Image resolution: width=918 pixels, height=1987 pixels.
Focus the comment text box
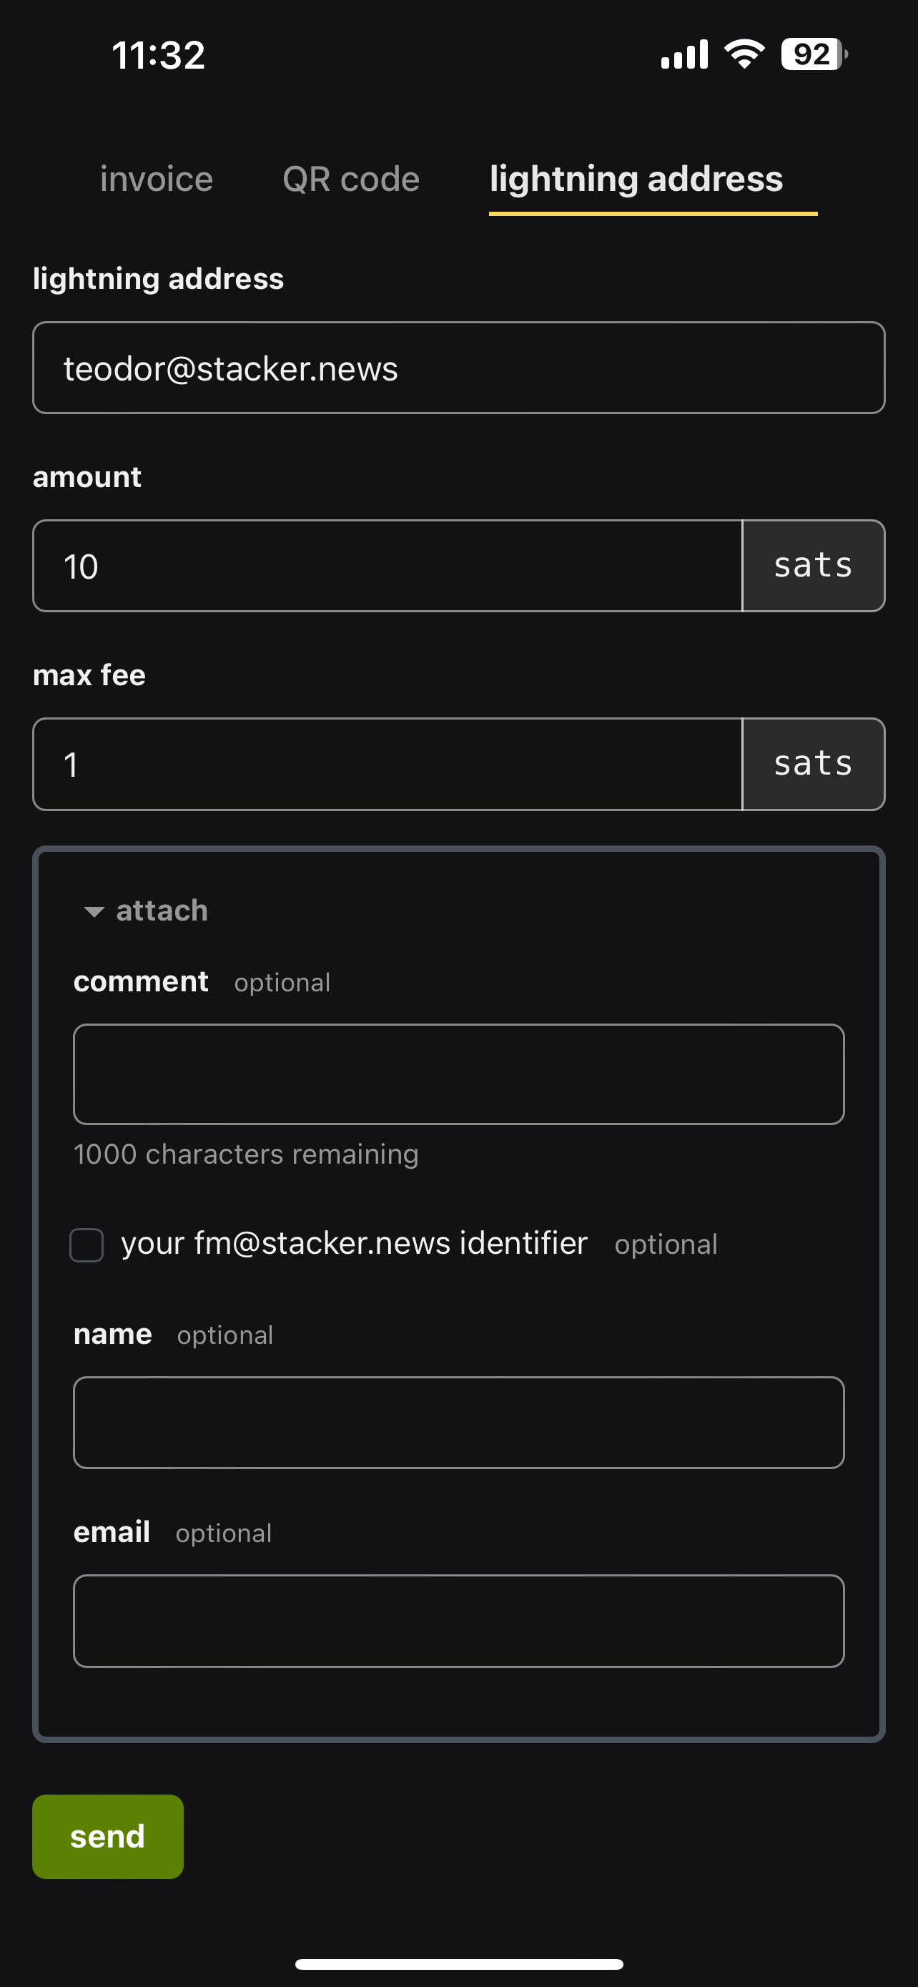click(x=458, y=1074)
